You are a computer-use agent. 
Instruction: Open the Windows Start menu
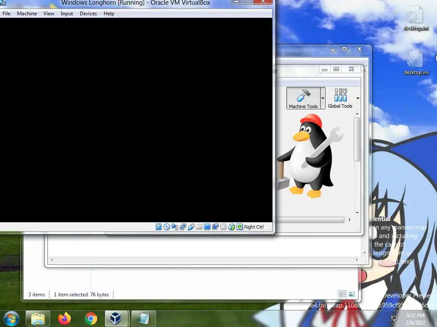pos(11,318)
